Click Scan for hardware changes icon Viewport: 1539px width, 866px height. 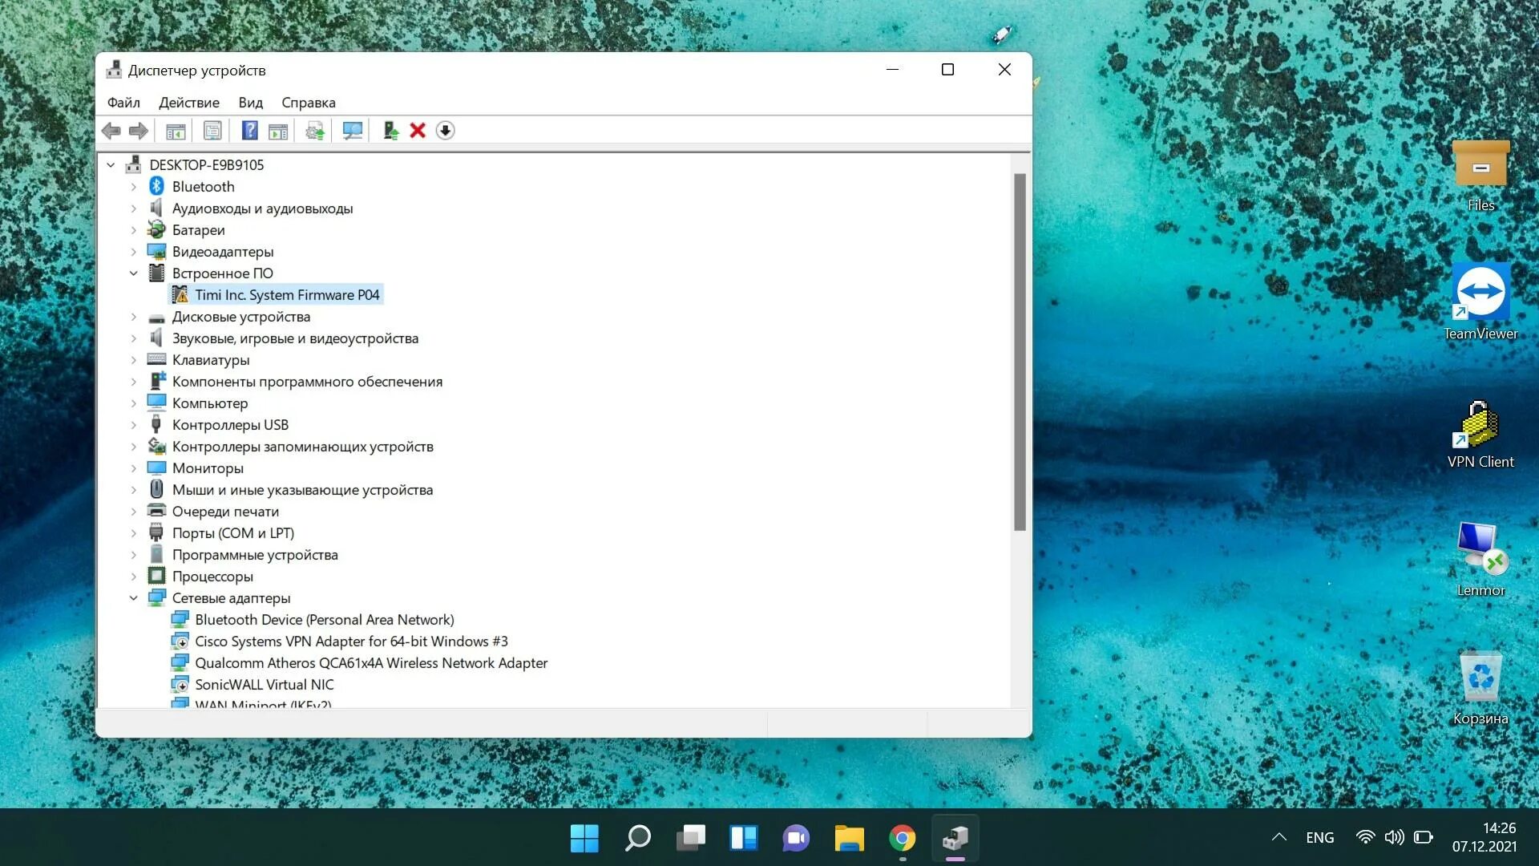point(352,131)
